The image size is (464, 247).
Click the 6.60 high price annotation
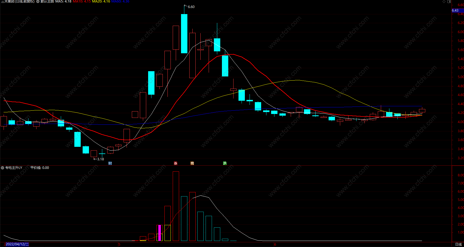191,7
